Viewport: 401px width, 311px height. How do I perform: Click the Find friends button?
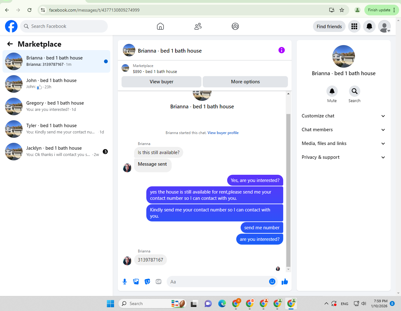pyautogui.click(x=329, y=26)
